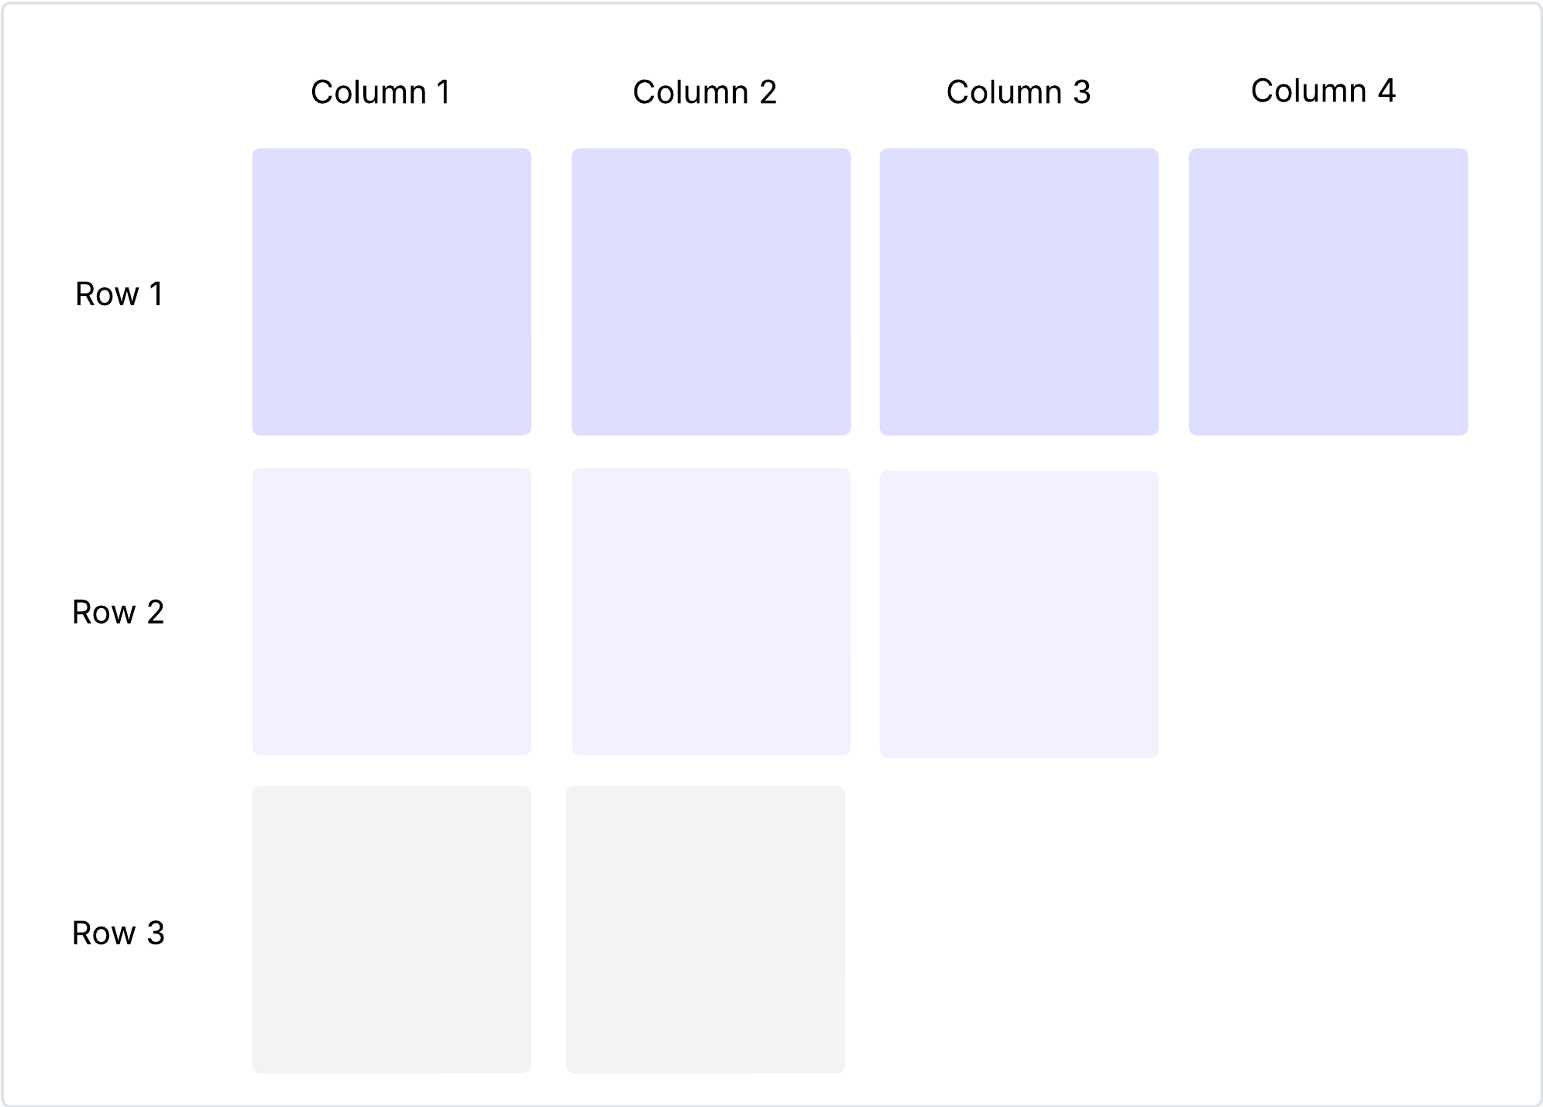Select the Row 2 label
This screenshot has height=1107, width=1543.
tap(118, 613)
